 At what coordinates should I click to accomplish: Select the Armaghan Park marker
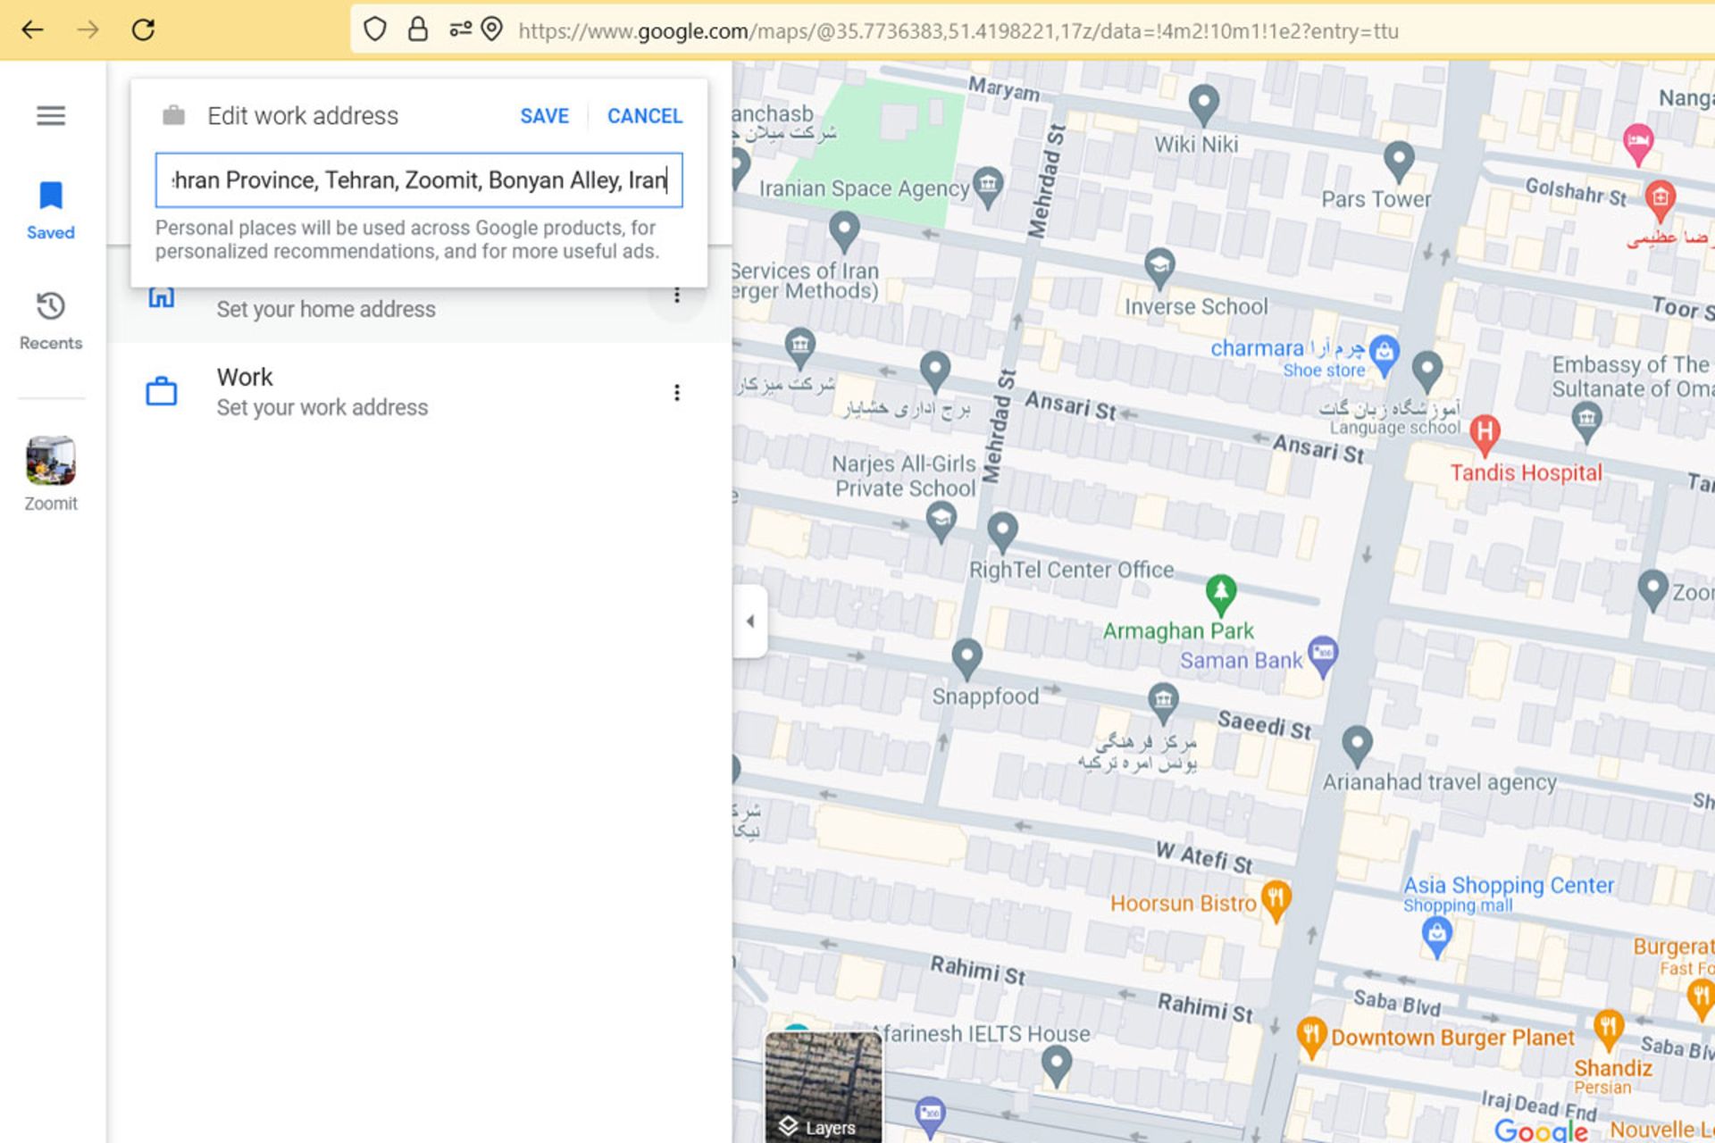(x=1221, y=594)
